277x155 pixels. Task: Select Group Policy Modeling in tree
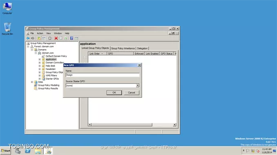pyautogui.click(x=49, y=85)
